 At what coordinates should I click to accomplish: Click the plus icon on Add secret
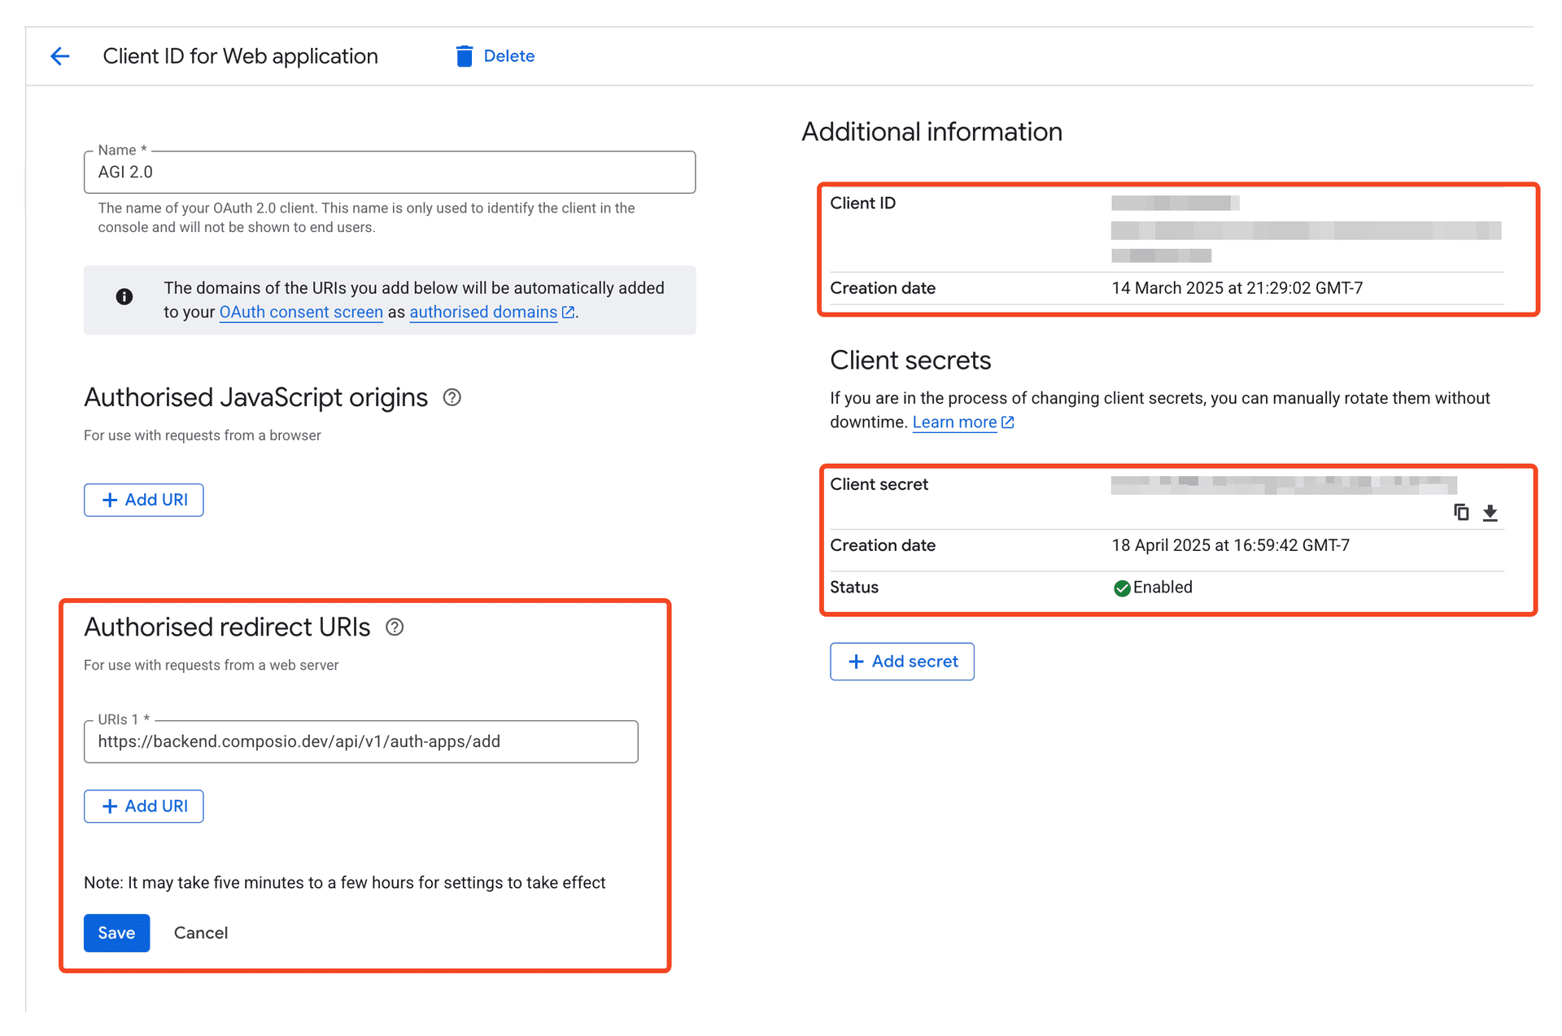point(855,662)
